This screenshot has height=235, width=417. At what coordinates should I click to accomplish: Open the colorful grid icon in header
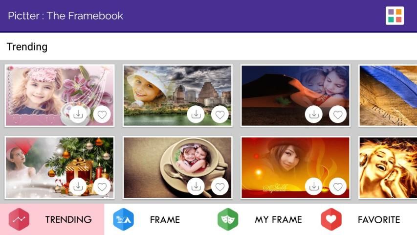click(395, 16)
